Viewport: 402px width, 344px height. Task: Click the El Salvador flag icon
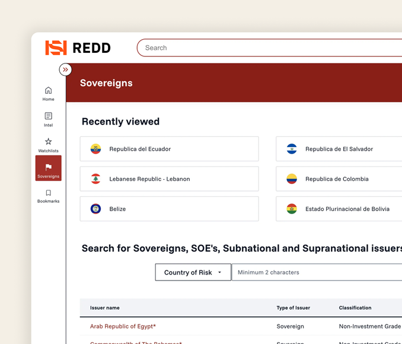(292, 149)
